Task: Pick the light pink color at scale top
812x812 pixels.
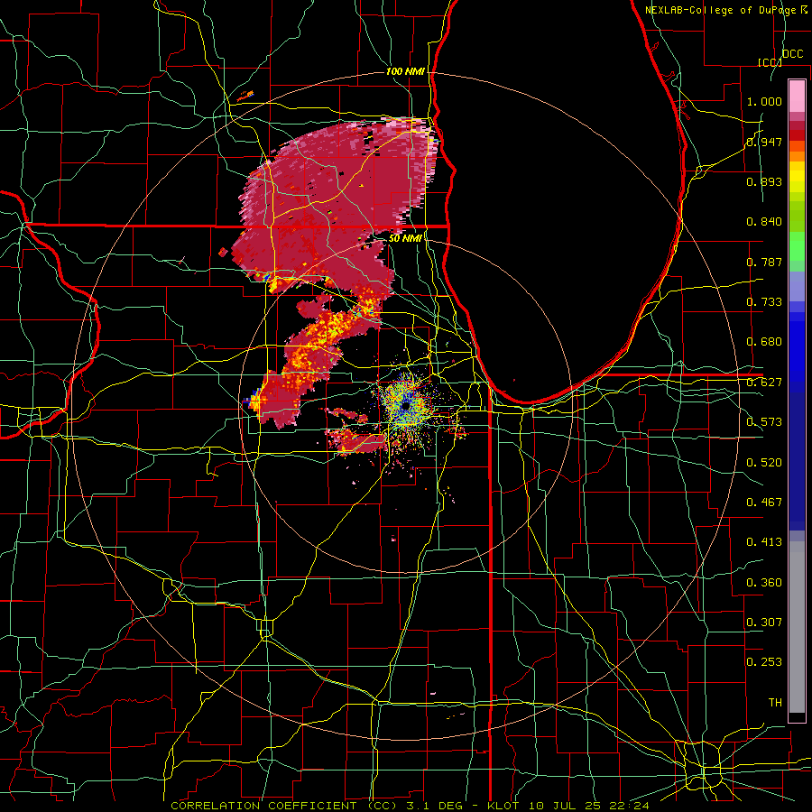Action: [797, 96]
